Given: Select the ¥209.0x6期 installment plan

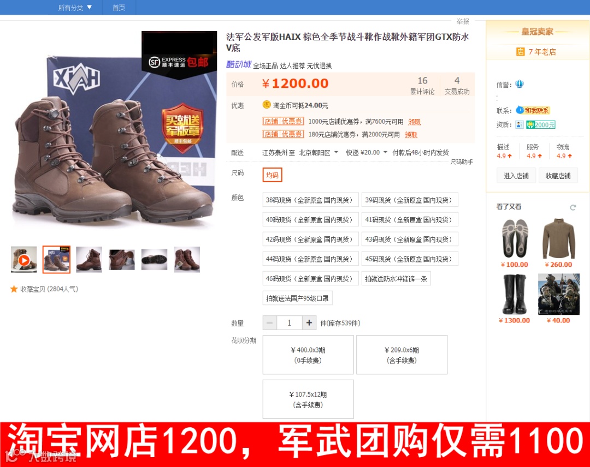Looking at the screenshot, I should point(402,355).
